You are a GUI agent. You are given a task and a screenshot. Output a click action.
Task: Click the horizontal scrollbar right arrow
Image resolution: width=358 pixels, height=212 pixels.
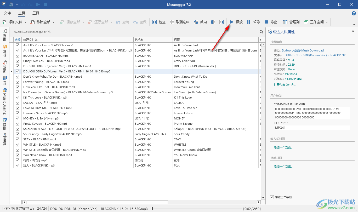(259, 202)
